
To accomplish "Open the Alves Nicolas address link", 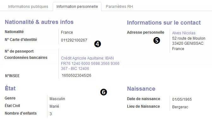I will pyautogui.click(x=184, y=33).
